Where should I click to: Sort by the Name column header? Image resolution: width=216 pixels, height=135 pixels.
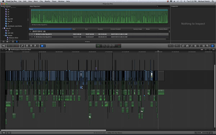tap(50, 29)
